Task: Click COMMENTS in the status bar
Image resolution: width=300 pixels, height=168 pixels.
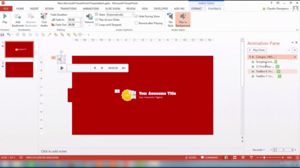Action: [x=210, y=158]
